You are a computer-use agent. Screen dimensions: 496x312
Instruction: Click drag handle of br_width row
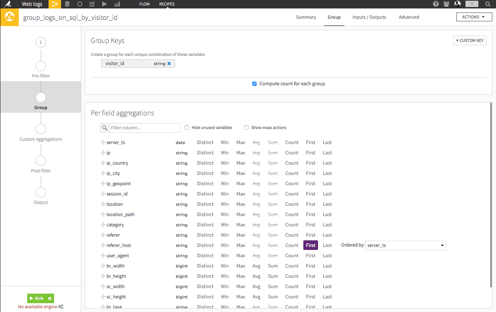click(x=103, y=266)
